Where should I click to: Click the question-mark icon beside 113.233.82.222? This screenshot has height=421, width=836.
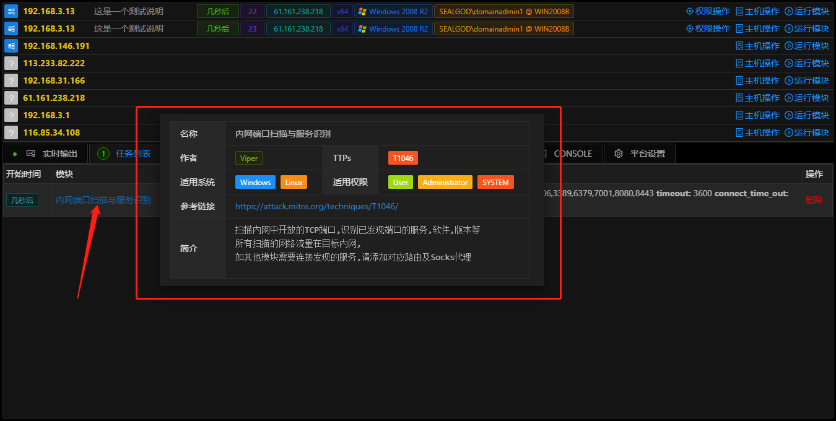11,63
